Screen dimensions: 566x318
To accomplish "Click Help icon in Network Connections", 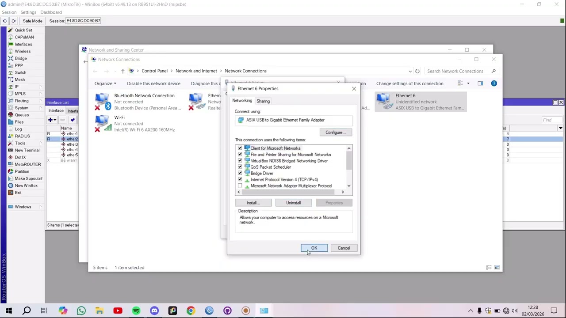I will (494, 83).
